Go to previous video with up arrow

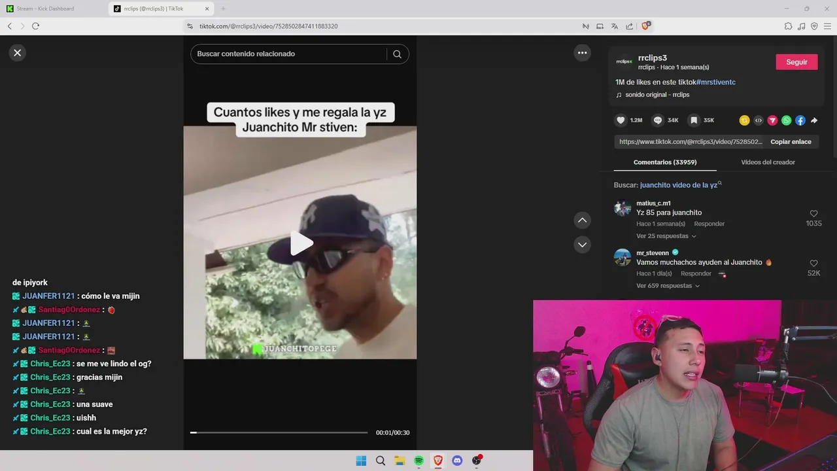coord(582,220)
